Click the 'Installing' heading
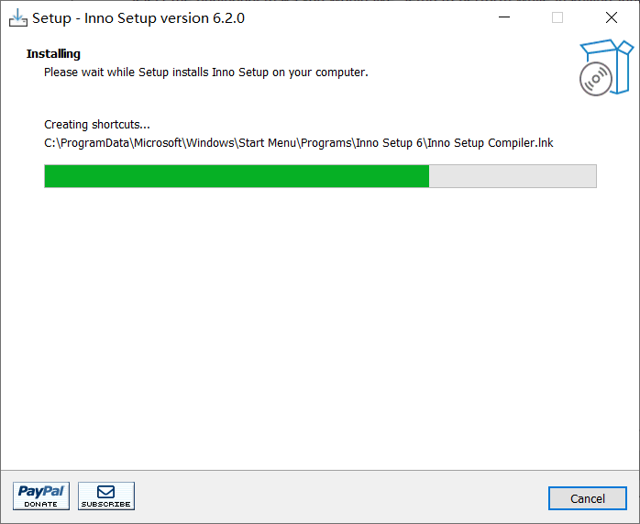The height and width of the screenshot is (524, 640). tap(53, 54)
